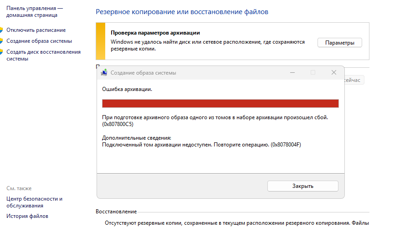This screenshot has height=227, width=420.
Task: Open 'Параметры' backup settings button
Action: [x=340, y=43]
